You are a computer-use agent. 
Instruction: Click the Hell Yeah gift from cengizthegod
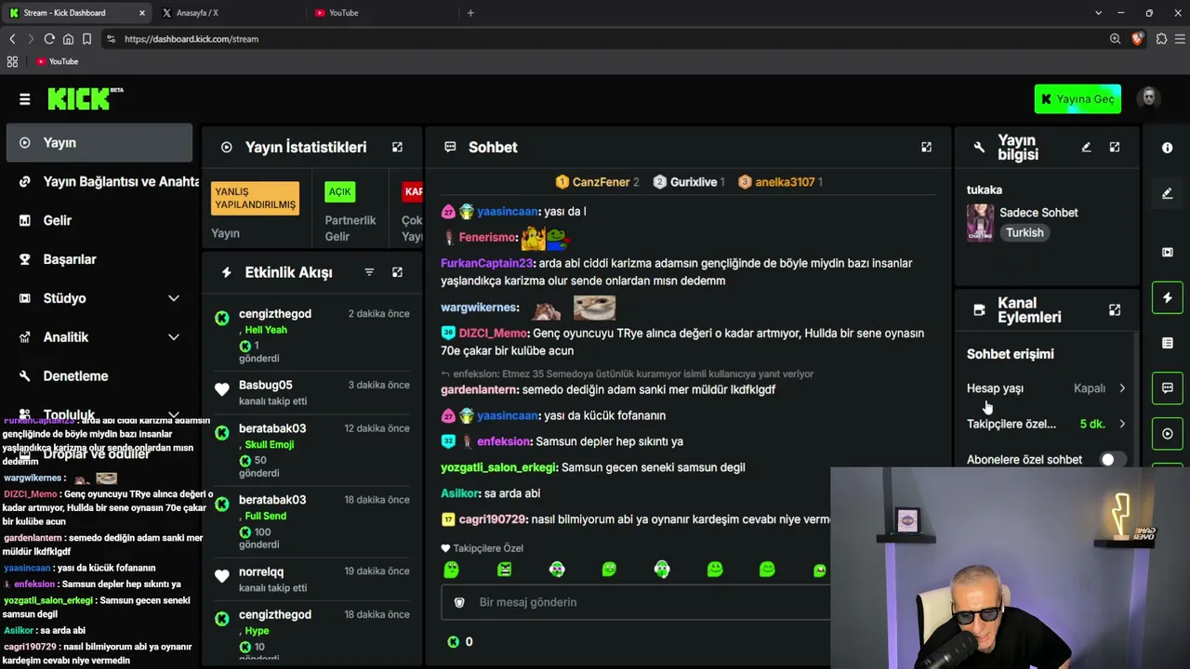[266, 330]
